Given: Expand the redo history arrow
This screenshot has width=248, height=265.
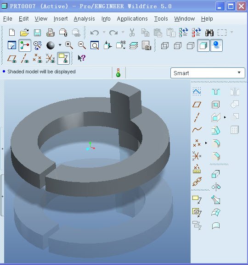Looking at the screenshot, I should [123, 32].
